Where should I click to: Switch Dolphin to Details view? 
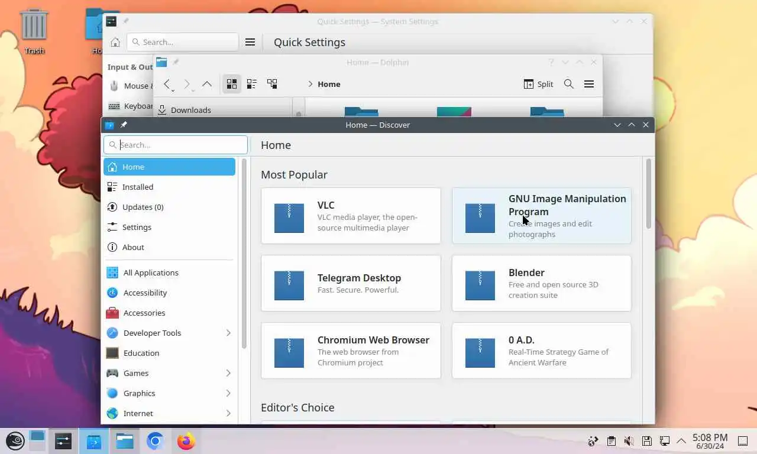click(x=272, y=84)
